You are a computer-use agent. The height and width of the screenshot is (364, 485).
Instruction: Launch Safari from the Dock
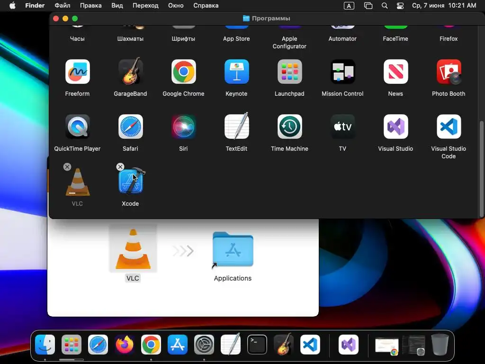(98, 345)
